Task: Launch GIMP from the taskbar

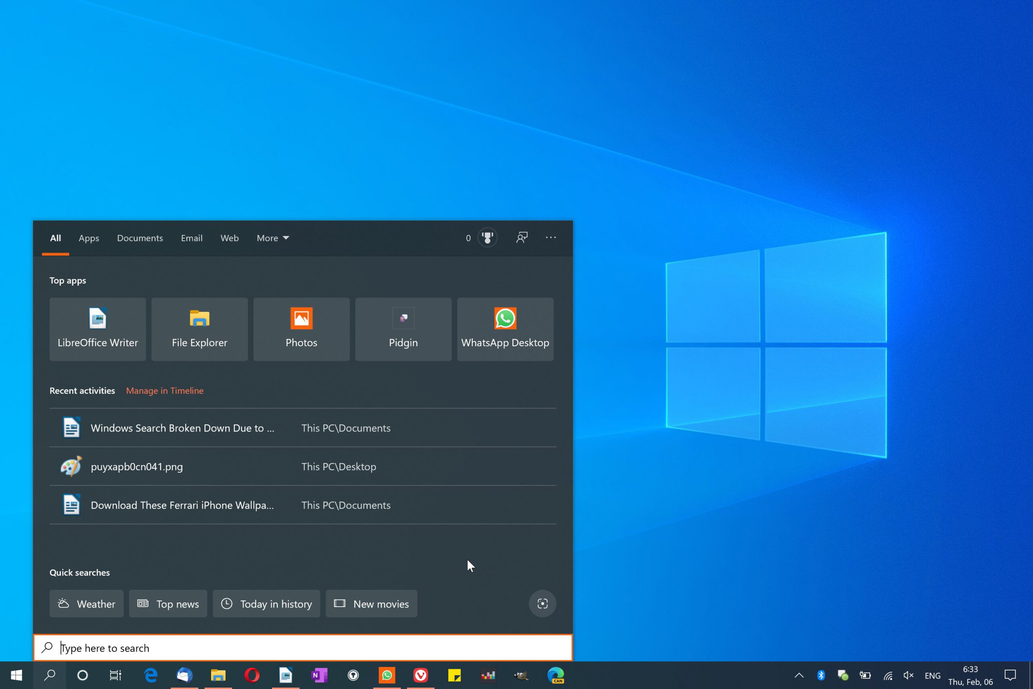Action: tap(522, 675)
